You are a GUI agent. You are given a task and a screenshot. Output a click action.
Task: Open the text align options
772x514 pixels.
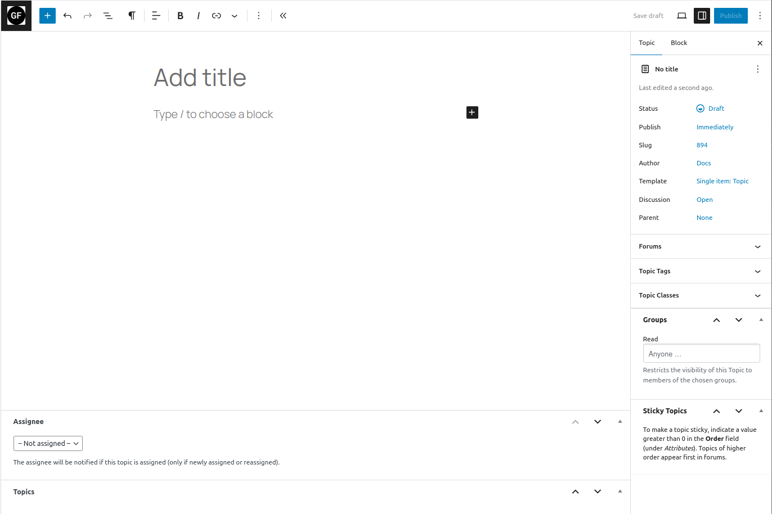point(156,16)
